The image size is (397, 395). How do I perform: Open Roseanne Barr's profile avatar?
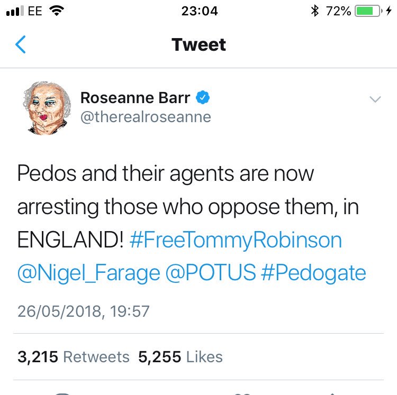click(44, 108)
